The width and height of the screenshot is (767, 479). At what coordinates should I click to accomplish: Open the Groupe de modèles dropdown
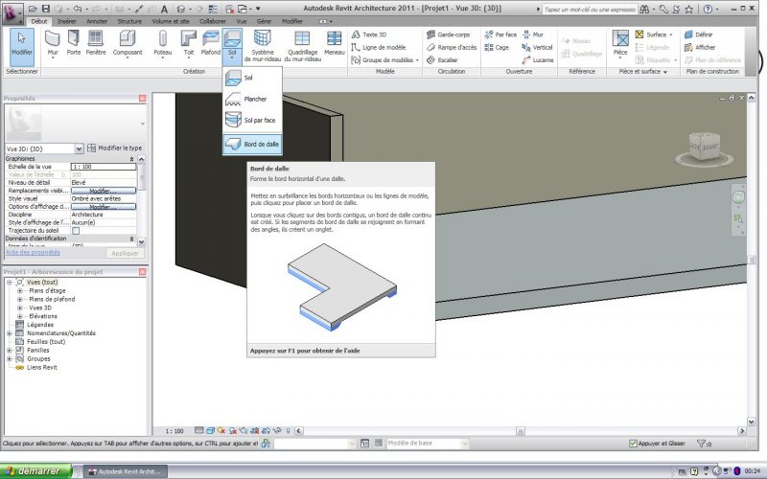(417, 60)
